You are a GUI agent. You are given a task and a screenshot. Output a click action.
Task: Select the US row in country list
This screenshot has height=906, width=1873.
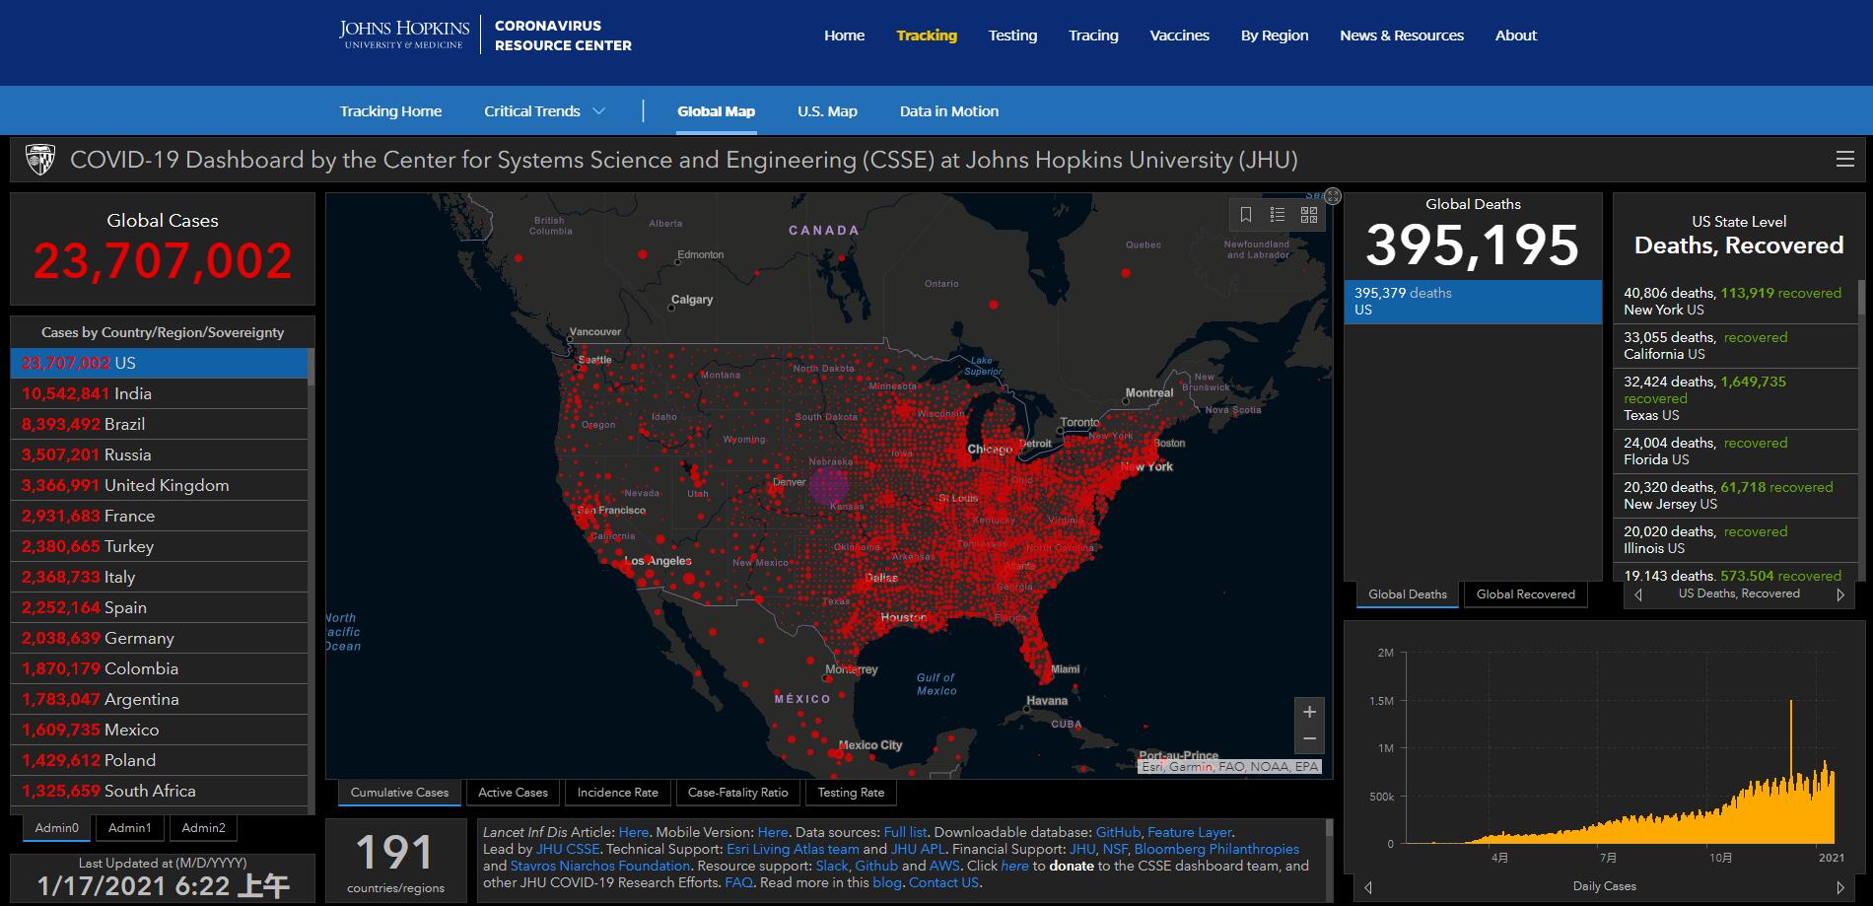159,363
